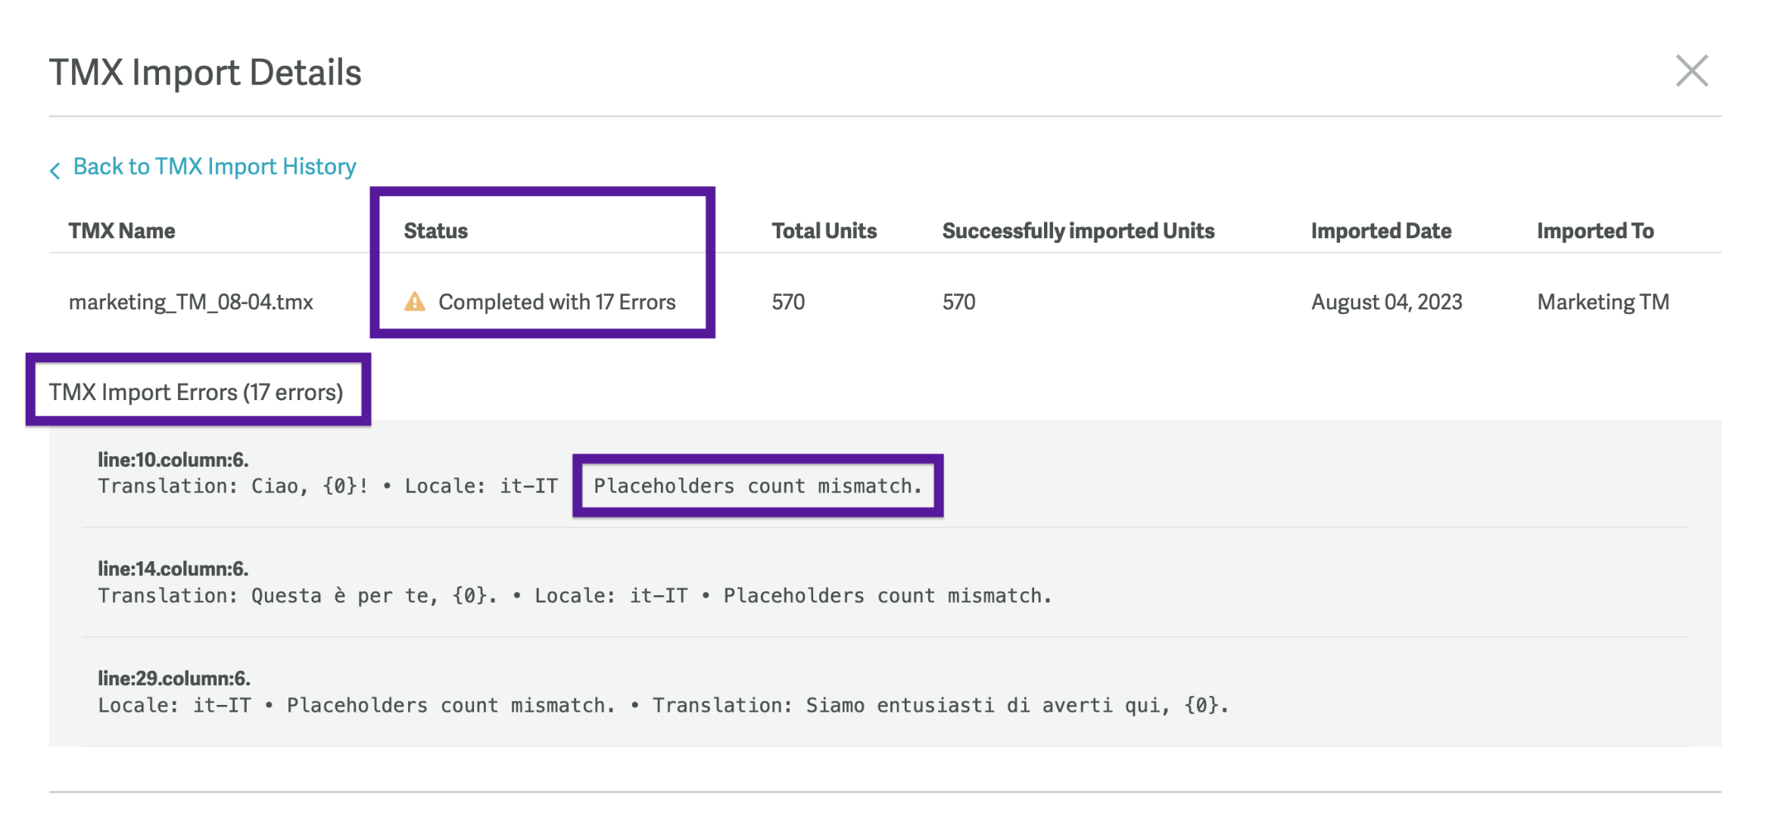
Task: Click Successfully imported Units column header
Action: click(x=1078, y=231)
